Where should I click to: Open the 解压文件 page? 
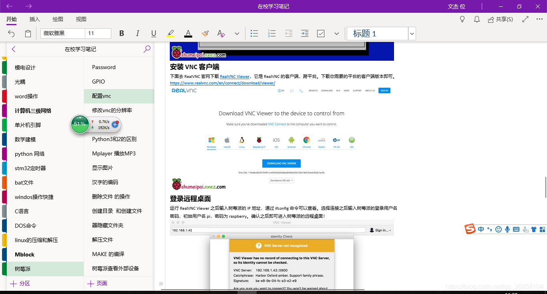click(119, 240)
